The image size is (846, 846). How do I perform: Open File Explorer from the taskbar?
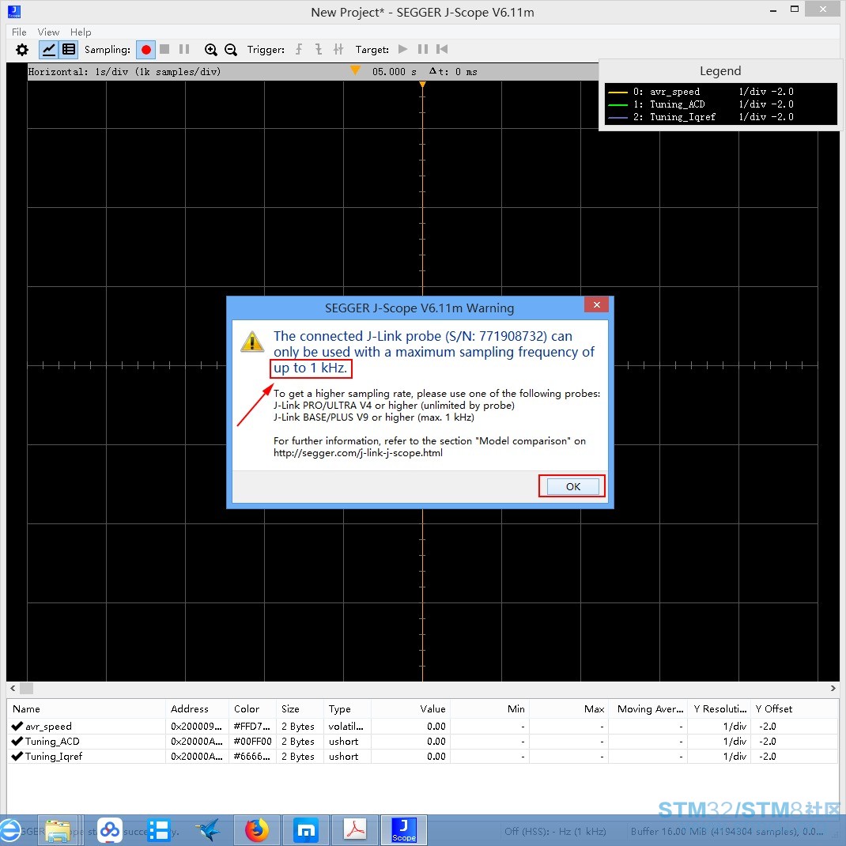pos(59,830)
